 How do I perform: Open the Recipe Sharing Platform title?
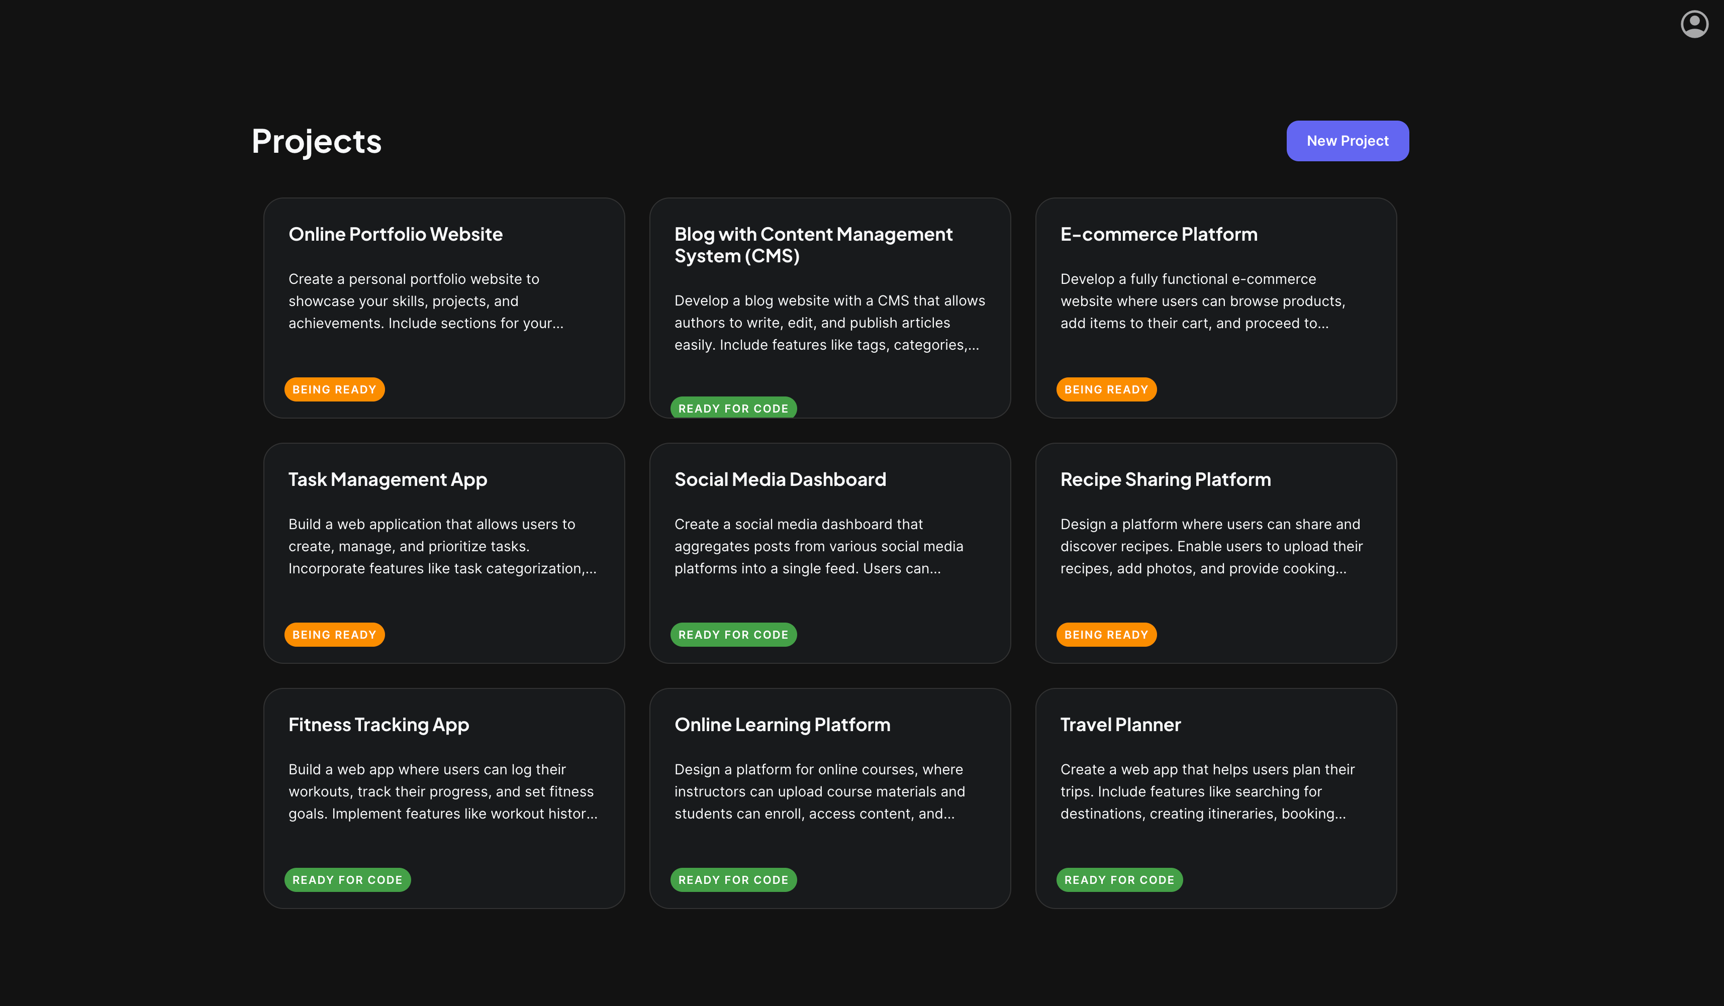tap(1165, 479)
